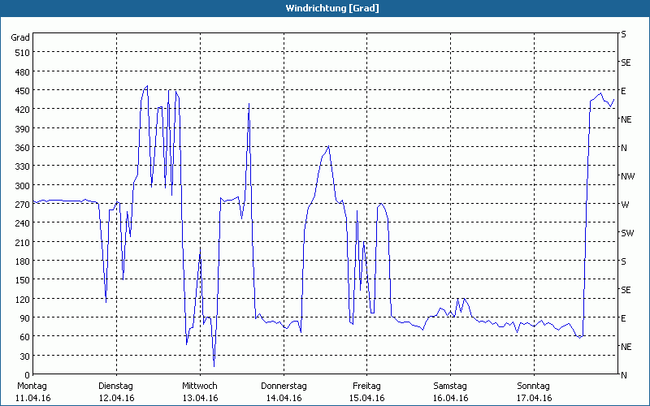The height and width of the screenshot is (406, 650).
Task: Select the 120 degree axis label
Action: click(23, 299)
